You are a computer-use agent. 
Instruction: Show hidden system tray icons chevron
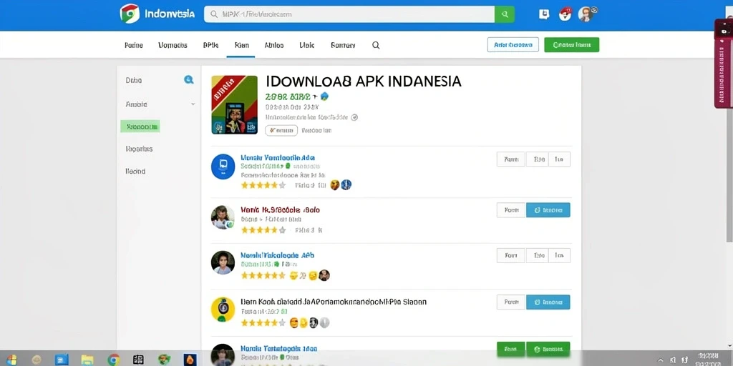pyautogui.click(x=661, y=360)
